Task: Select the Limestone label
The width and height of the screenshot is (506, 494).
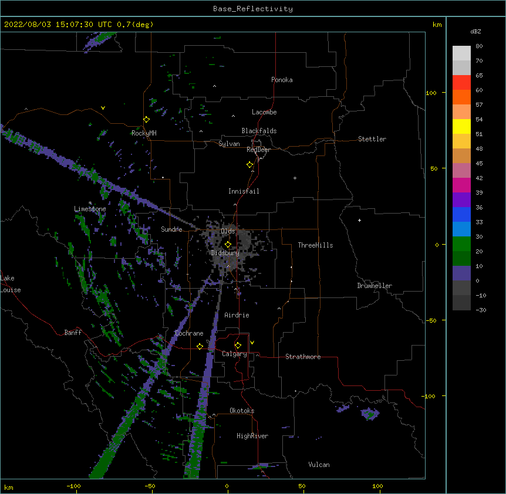Action: (x=90, y=209)
